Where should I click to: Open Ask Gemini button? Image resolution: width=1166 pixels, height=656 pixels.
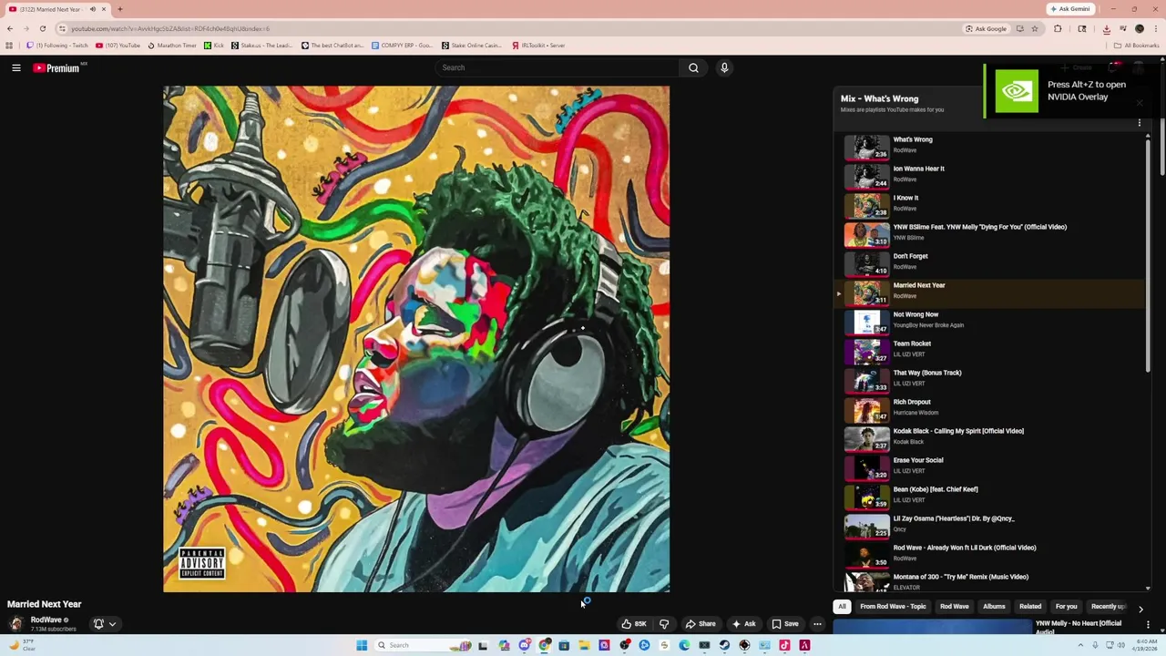point(1069,9)
